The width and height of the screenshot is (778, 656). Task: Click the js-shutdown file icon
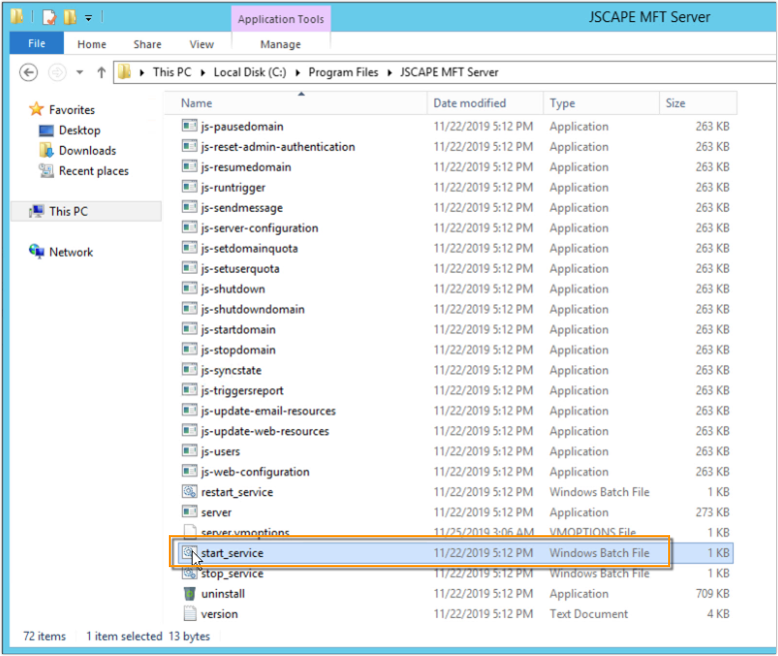189,289
